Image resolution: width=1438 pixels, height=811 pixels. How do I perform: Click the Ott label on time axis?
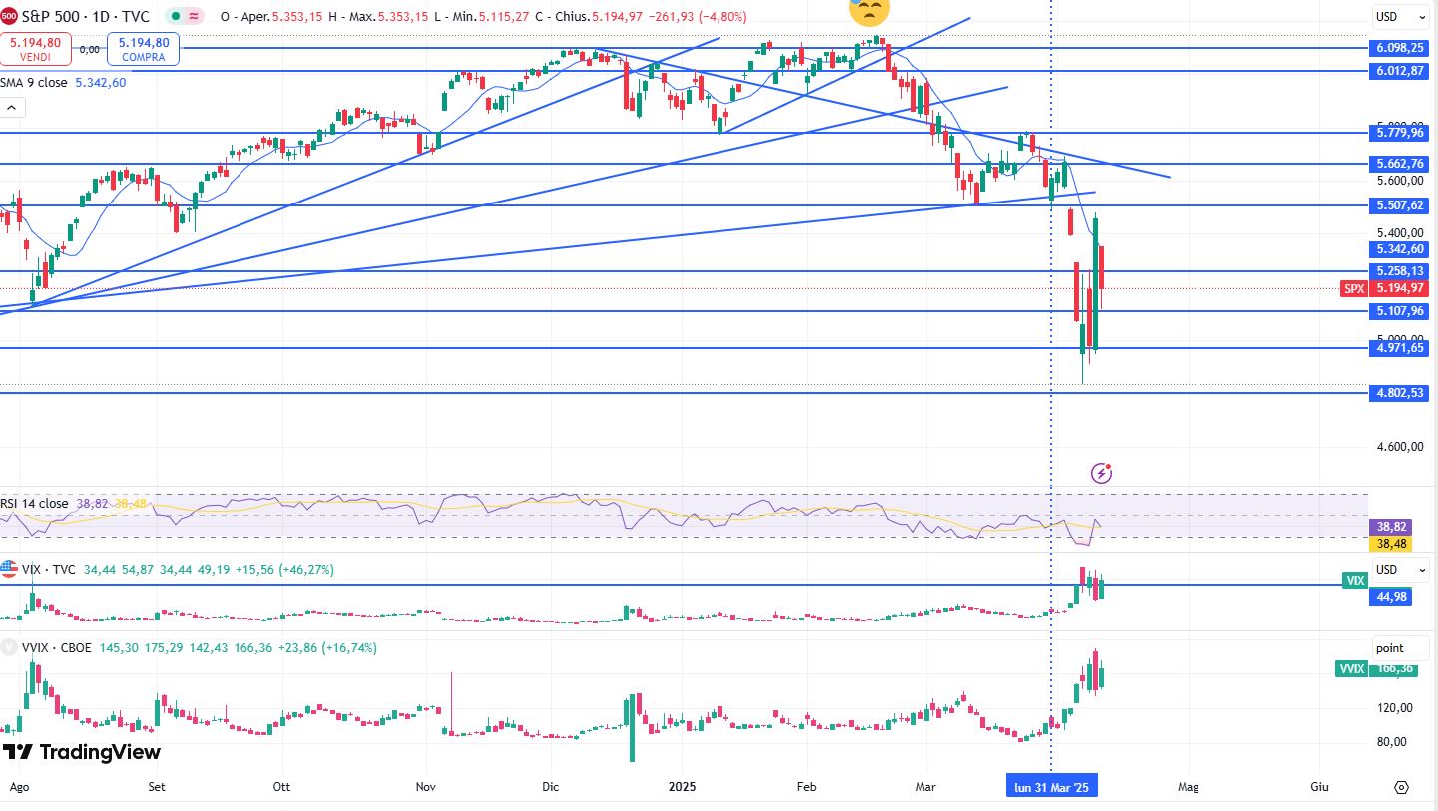tap(281, 787)
